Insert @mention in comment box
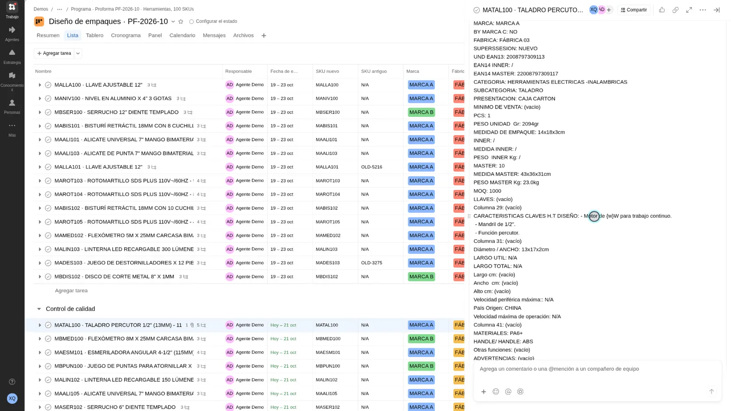The width and height of the screenshot is (731, 411). pyautogui.click(x=508, y=391)
